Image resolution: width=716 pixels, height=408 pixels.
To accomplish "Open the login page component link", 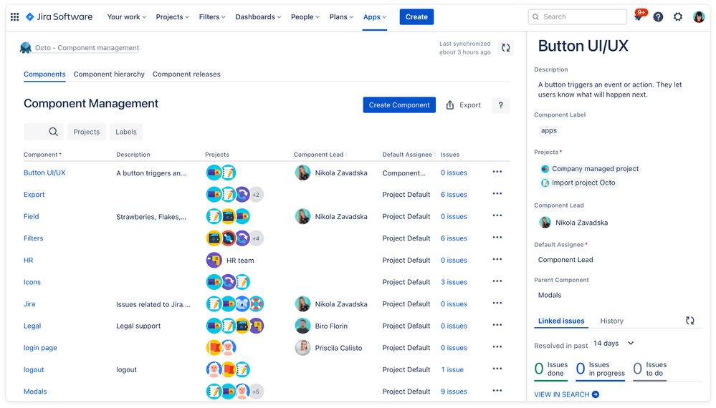I will [40, 348].
